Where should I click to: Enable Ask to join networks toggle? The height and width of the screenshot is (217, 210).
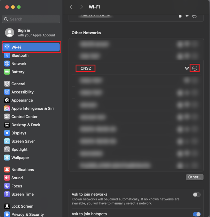[197, 195]
